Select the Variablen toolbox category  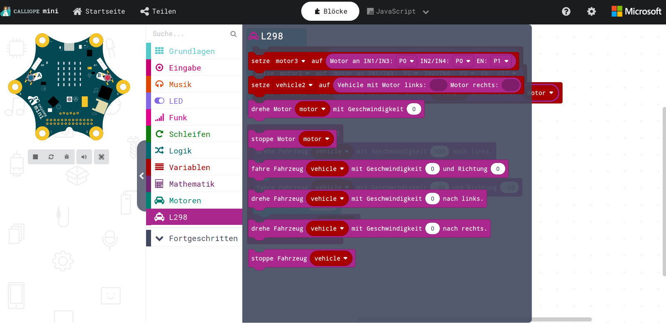[194, 167]
